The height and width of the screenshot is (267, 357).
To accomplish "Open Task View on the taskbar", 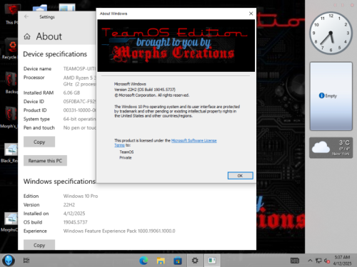I will coord(26,261).
